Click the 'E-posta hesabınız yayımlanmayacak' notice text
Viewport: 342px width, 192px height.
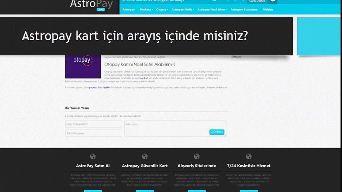103,116
